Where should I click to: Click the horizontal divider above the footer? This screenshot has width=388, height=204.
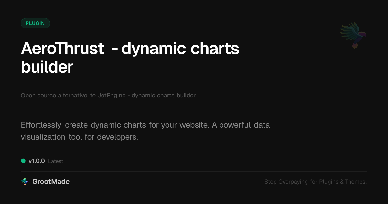pos(194,171)
